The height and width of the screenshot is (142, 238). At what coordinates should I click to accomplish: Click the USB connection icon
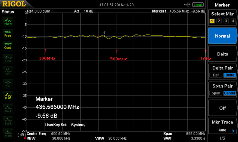click(x=187, y=4)
